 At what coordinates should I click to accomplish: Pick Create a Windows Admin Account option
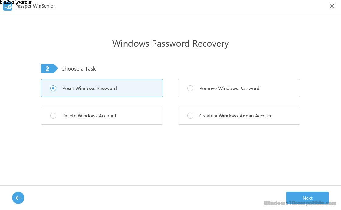[190, 116]
